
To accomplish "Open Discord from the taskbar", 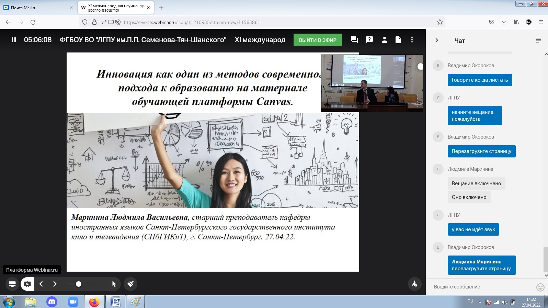I will click(x=52, y=302).
